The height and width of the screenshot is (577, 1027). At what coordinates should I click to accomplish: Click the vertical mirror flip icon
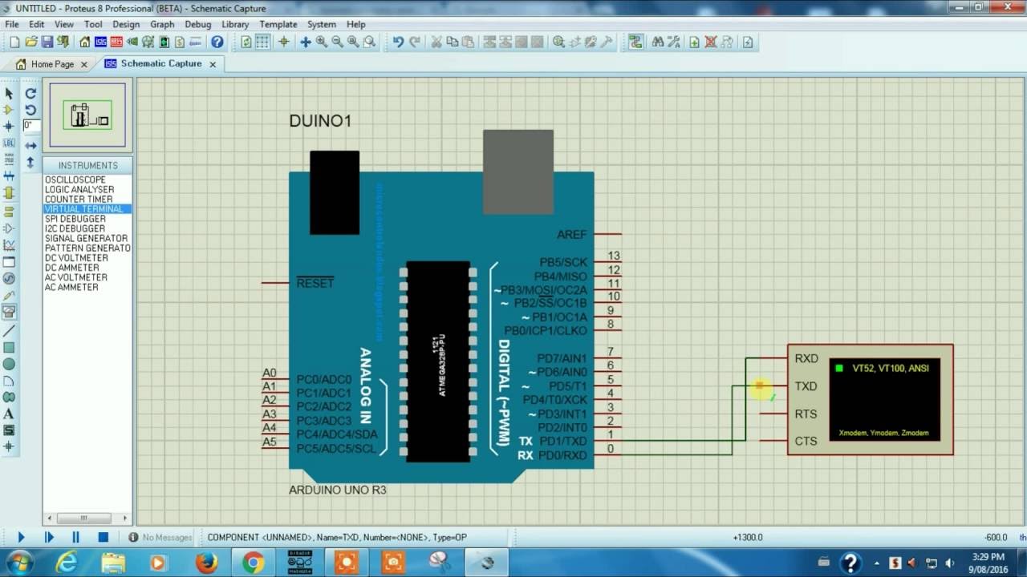tap(30, 162)
